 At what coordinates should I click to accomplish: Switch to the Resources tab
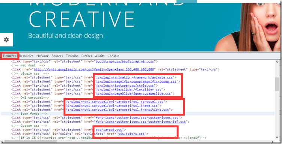tap(26, 56)
